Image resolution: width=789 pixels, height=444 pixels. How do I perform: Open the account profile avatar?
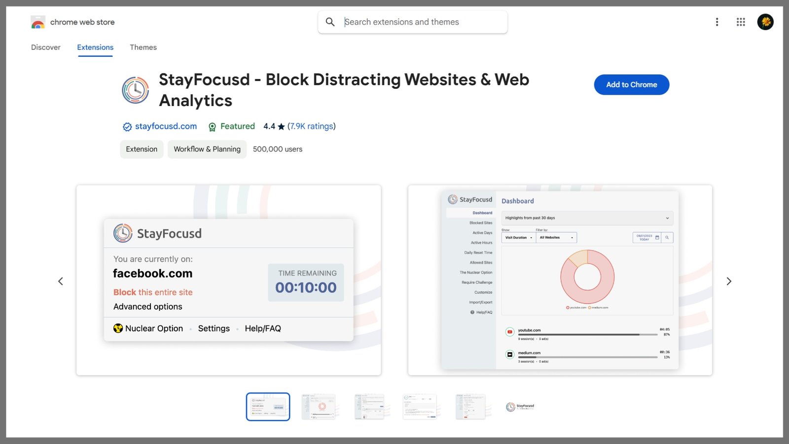(x=765, y=22)
